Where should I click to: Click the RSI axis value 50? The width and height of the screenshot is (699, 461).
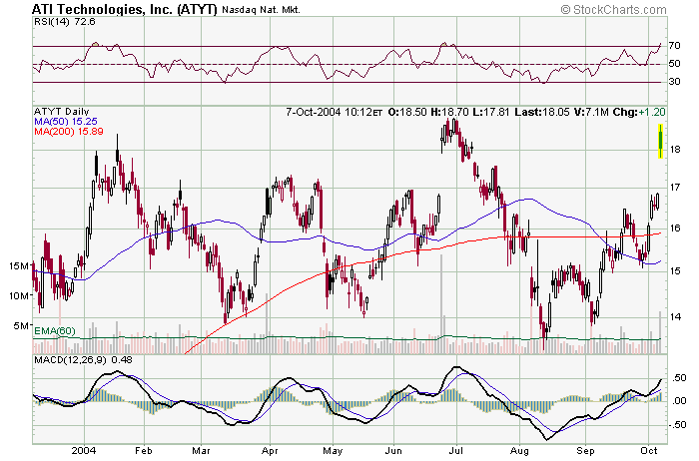coord(674,64)
